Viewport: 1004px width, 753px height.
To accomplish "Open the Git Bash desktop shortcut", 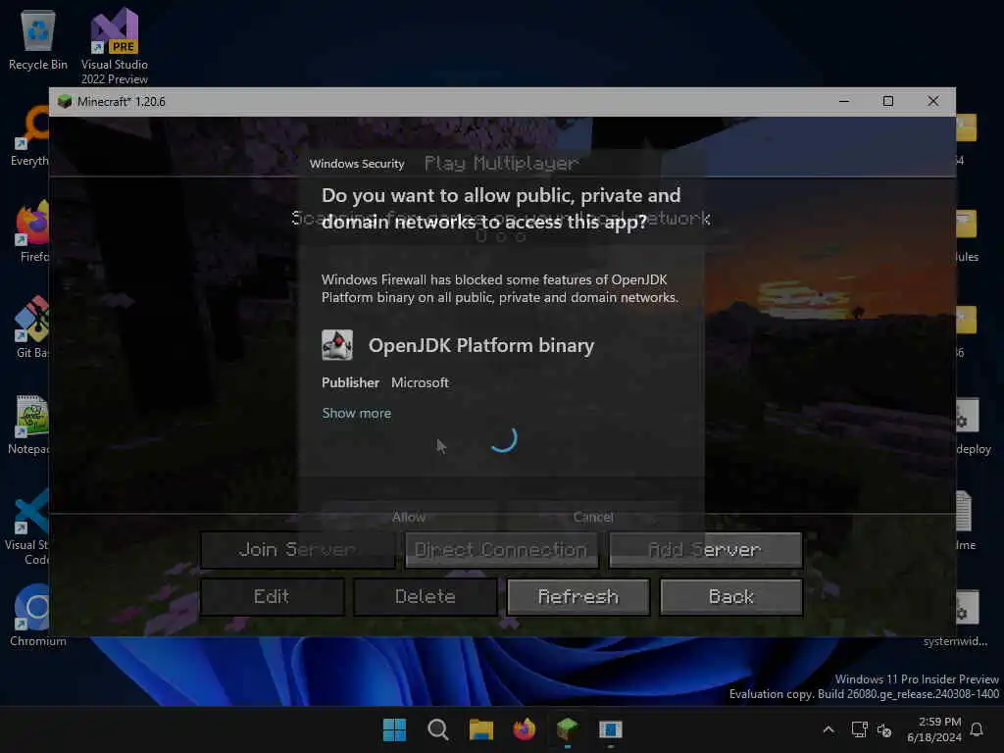I will (32, 327).
